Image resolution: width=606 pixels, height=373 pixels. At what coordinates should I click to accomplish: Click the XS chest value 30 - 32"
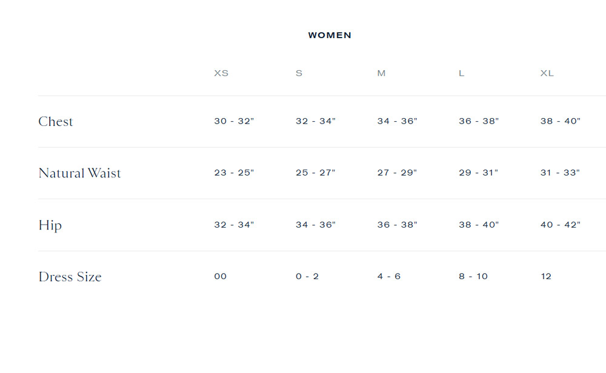(234, 121)
